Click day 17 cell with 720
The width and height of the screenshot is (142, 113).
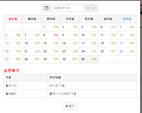89,43
